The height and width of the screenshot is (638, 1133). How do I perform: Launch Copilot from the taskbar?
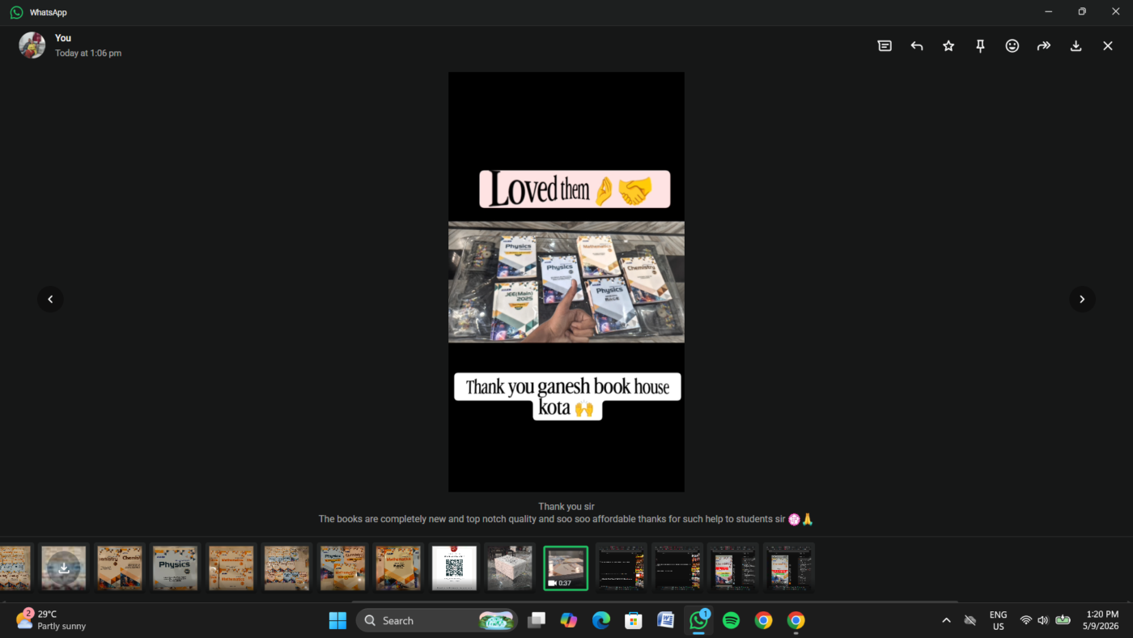[x=569, y=621]
